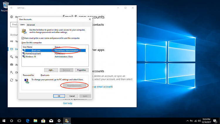The height and width of the screenshot is (124, 220).
Task: Open Other people icon in Settings sidebar
Action: tap(12, 72)
